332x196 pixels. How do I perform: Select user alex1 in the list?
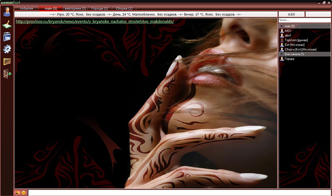pos(288,35)
